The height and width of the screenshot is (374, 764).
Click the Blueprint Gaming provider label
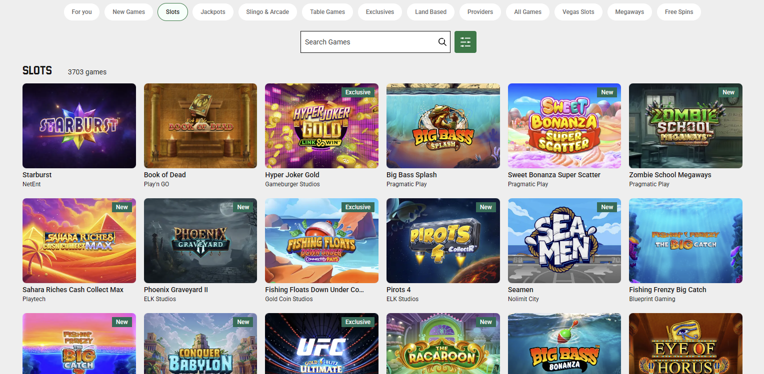coord(652,299)
